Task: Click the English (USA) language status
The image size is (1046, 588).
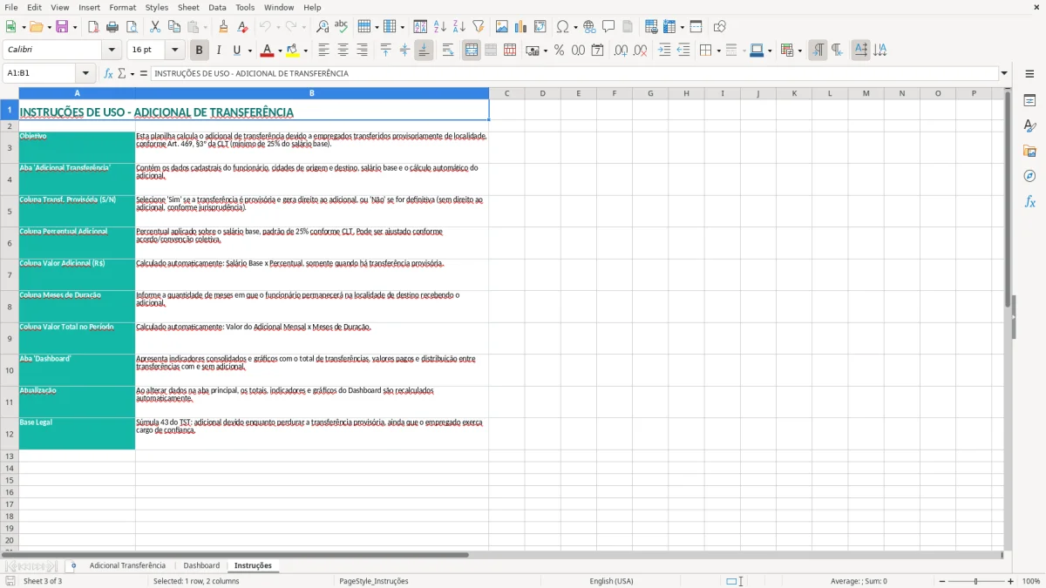Action: [x=611, y=581]
